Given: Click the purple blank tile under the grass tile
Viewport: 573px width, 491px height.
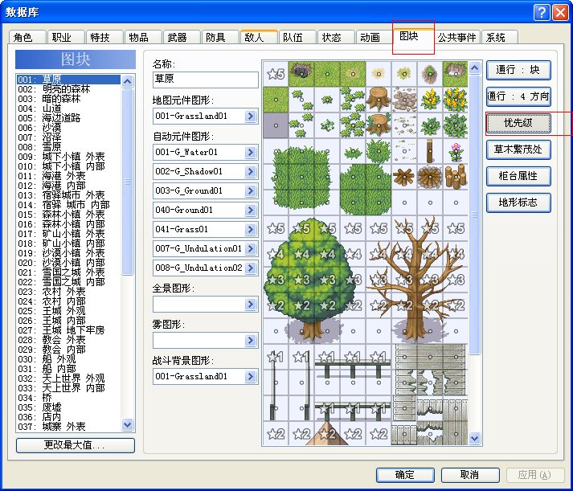Looking at the screenshot, I should pos(276,125).
